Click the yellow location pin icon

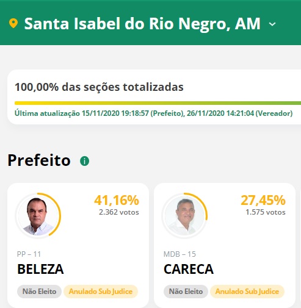coord(13,23)
